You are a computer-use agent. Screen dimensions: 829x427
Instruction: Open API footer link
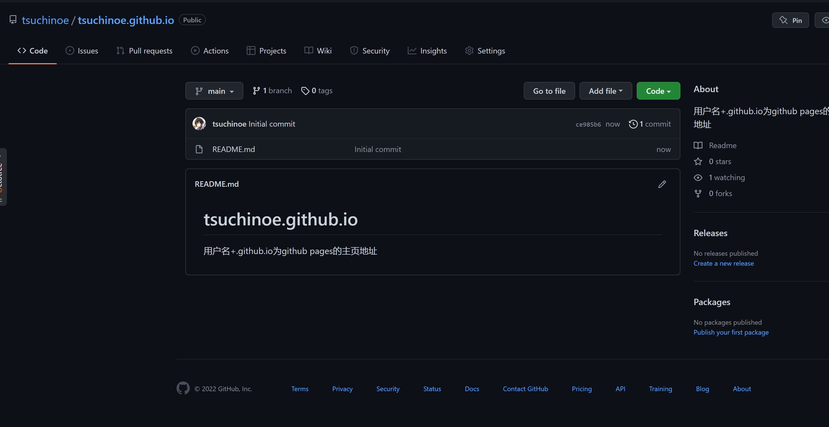click(620, 389)
